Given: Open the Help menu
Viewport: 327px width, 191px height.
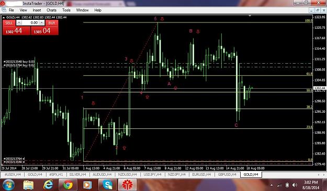Looking at the screenshot, I should (98, 10).
